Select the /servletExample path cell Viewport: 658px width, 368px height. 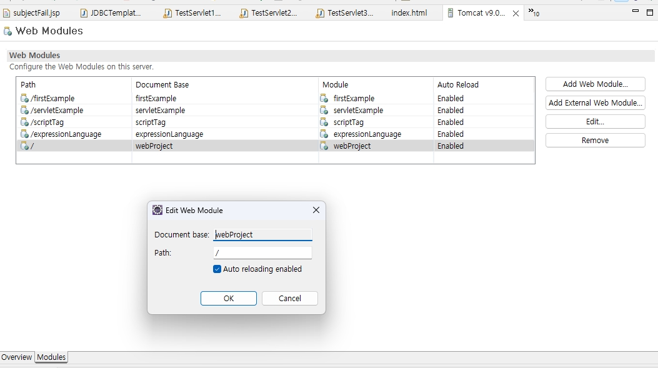(74, 111)
